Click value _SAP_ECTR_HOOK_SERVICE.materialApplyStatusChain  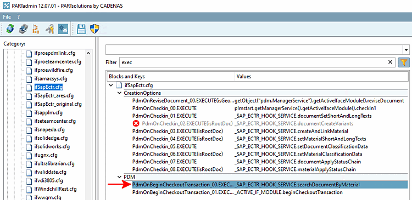click(x=295, y=169)
